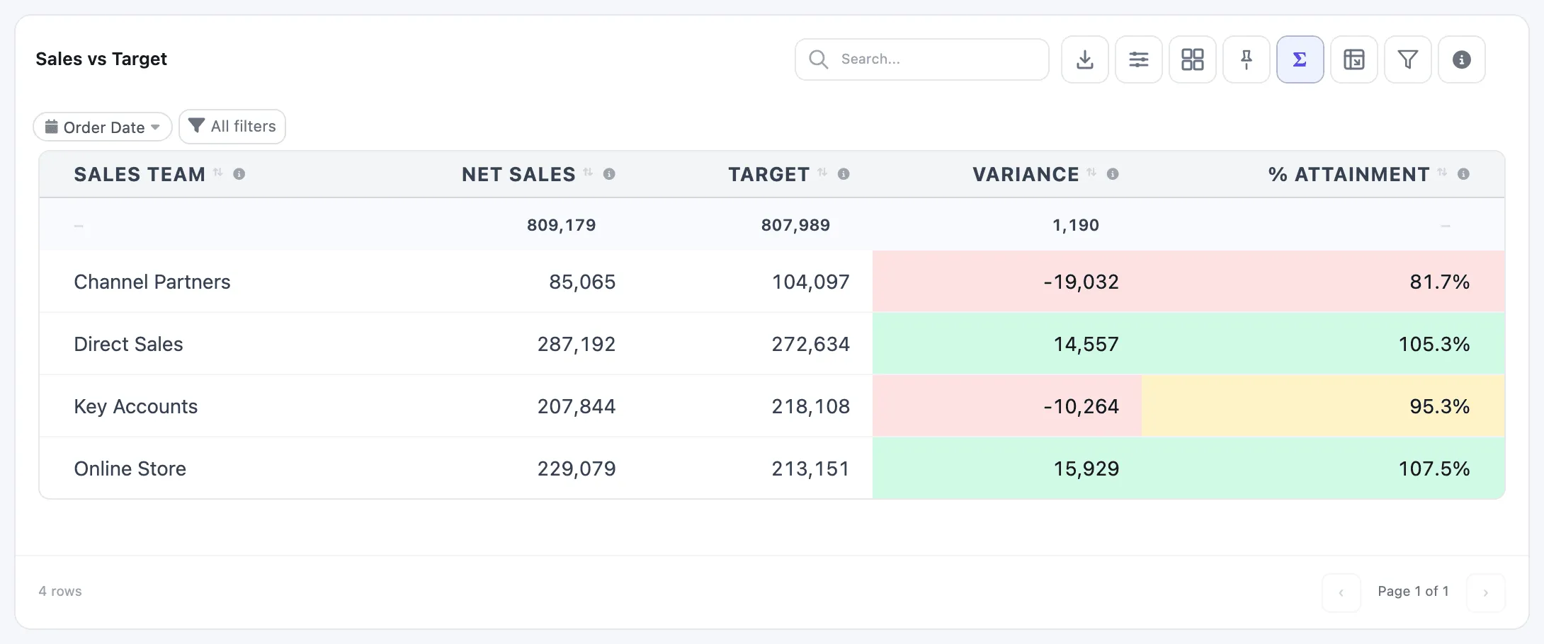This screenshot has width=1544, height=644.
Task: Sort by Net Sales column arrows
Action: coord(588,173)
